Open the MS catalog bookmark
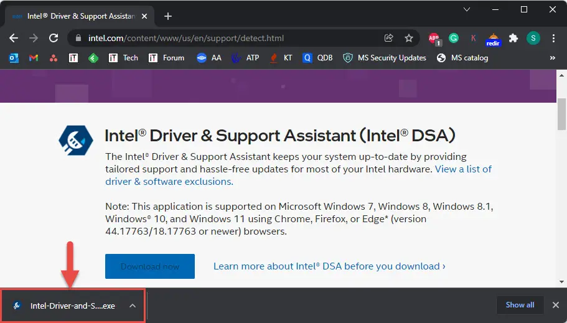The image size is (567, 323). pyautogui.click(x=462, y=58)
